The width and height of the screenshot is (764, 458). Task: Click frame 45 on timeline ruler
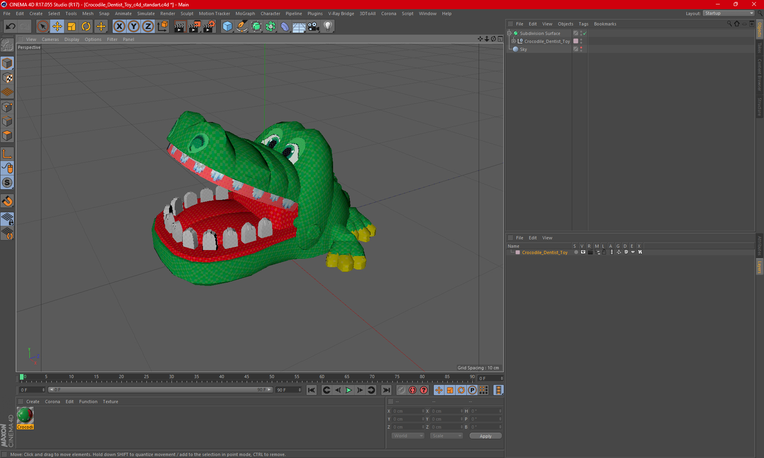click(246, 378)
